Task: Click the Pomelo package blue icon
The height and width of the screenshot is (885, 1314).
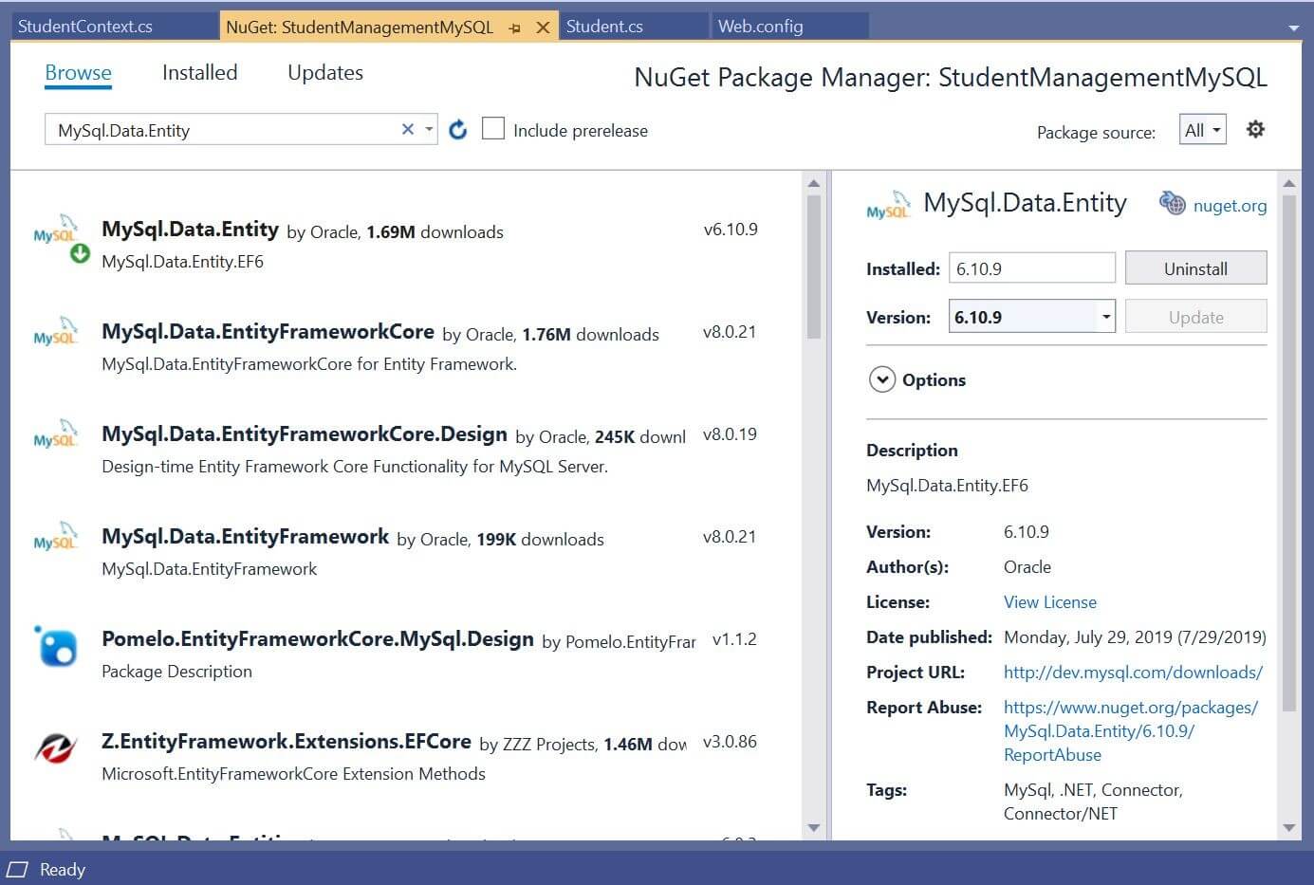Action: pyautogui.click(x=56, y=648)
